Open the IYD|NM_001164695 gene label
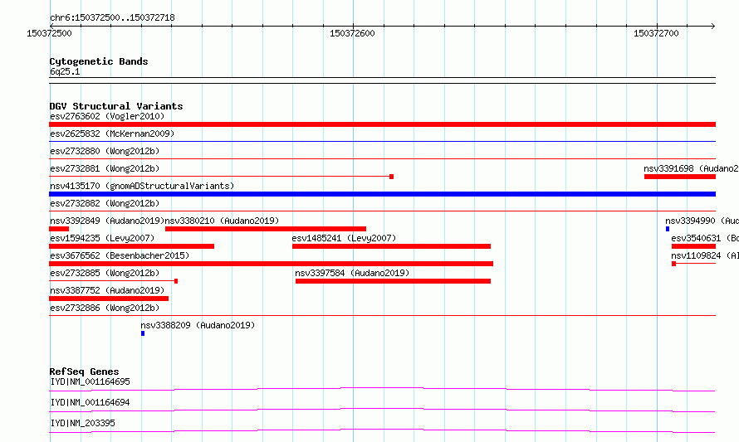Viewport: 739px width, 442px height. coord(90,381)
